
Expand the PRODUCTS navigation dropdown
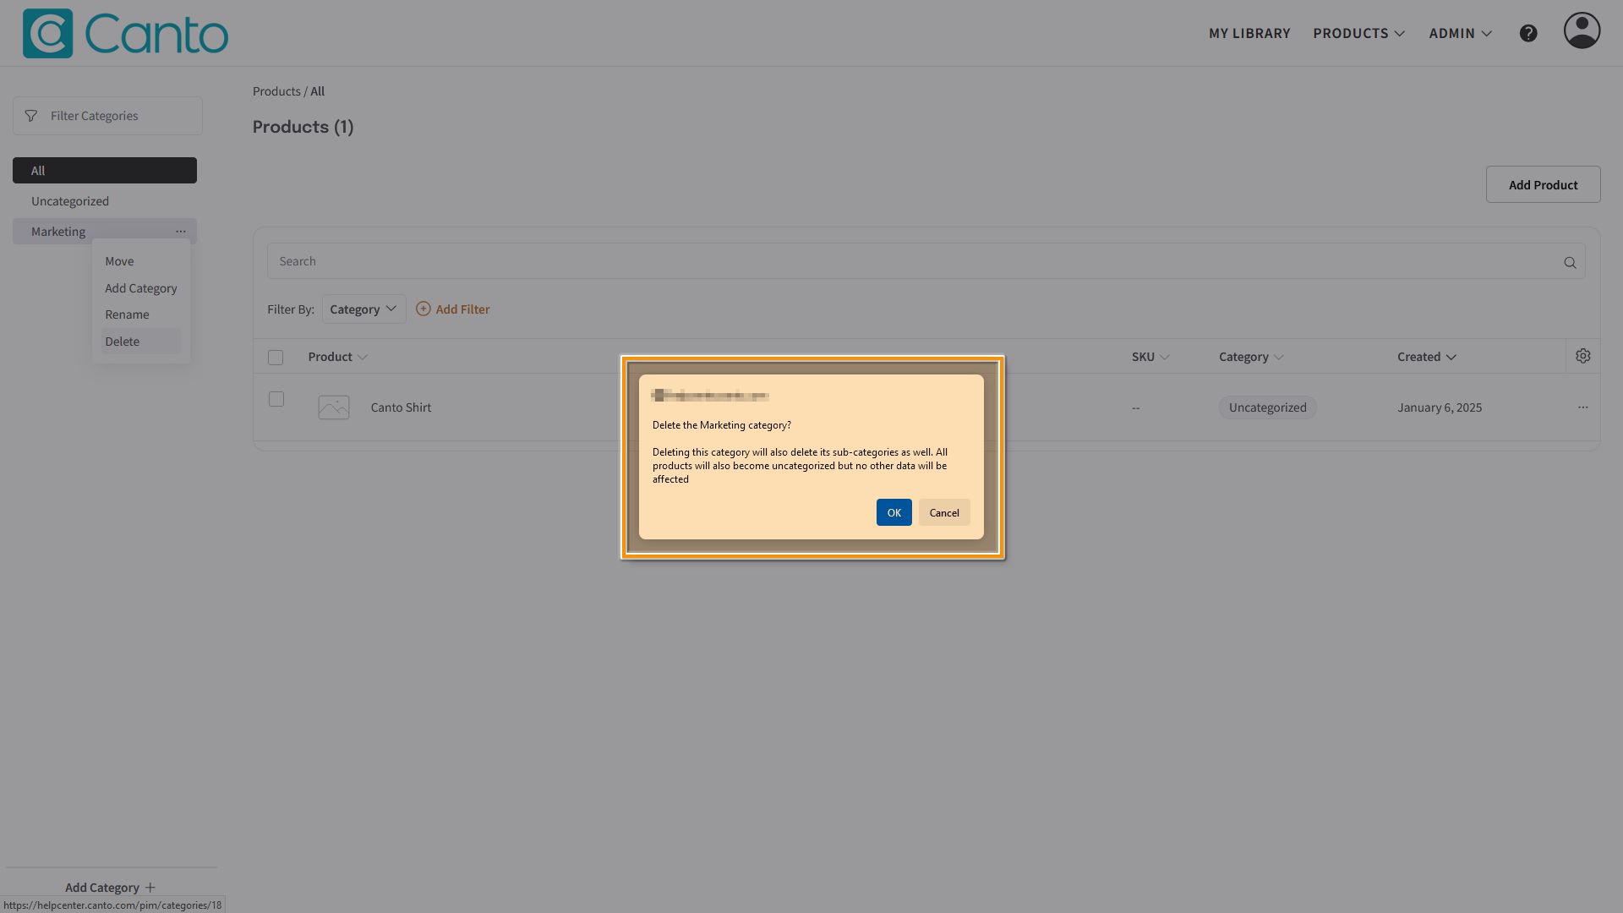pyautogui.click(x=1358, y=34)
